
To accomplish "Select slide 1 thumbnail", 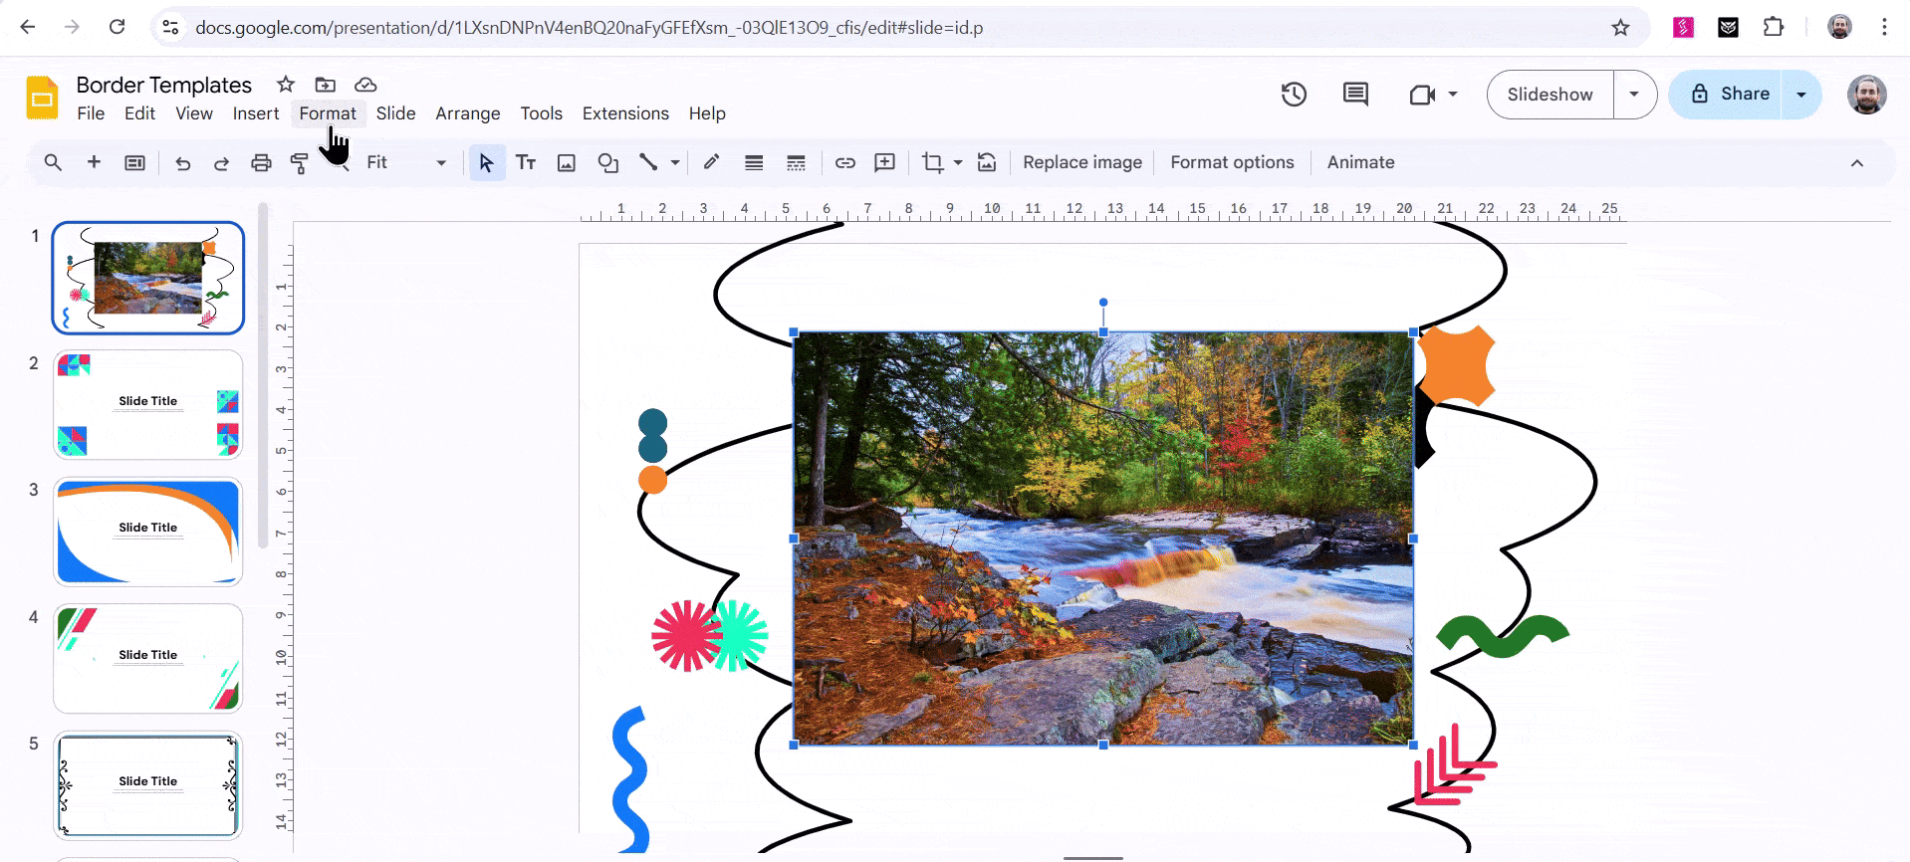I will click(x=148, y=278).
